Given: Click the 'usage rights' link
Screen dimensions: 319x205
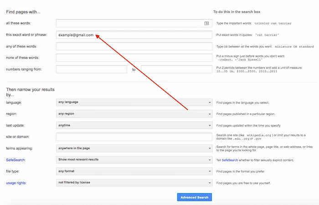Looking at the screenshot, I should [16, 183].
